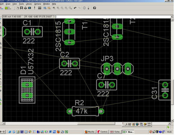Click the Use Library books icon
The width and height of the screenshot is (180, 135).
point(39,8)
